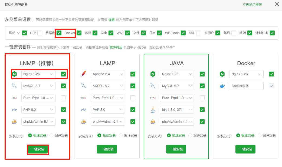Click the Nginx icon in Docker card

222,74
